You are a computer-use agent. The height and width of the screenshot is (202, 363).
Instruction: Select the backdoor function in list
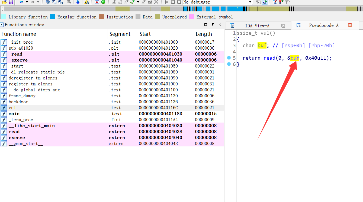(18, 102)
